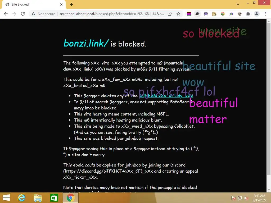Open the Action Center flag tray icon

(x=233, y=198)
